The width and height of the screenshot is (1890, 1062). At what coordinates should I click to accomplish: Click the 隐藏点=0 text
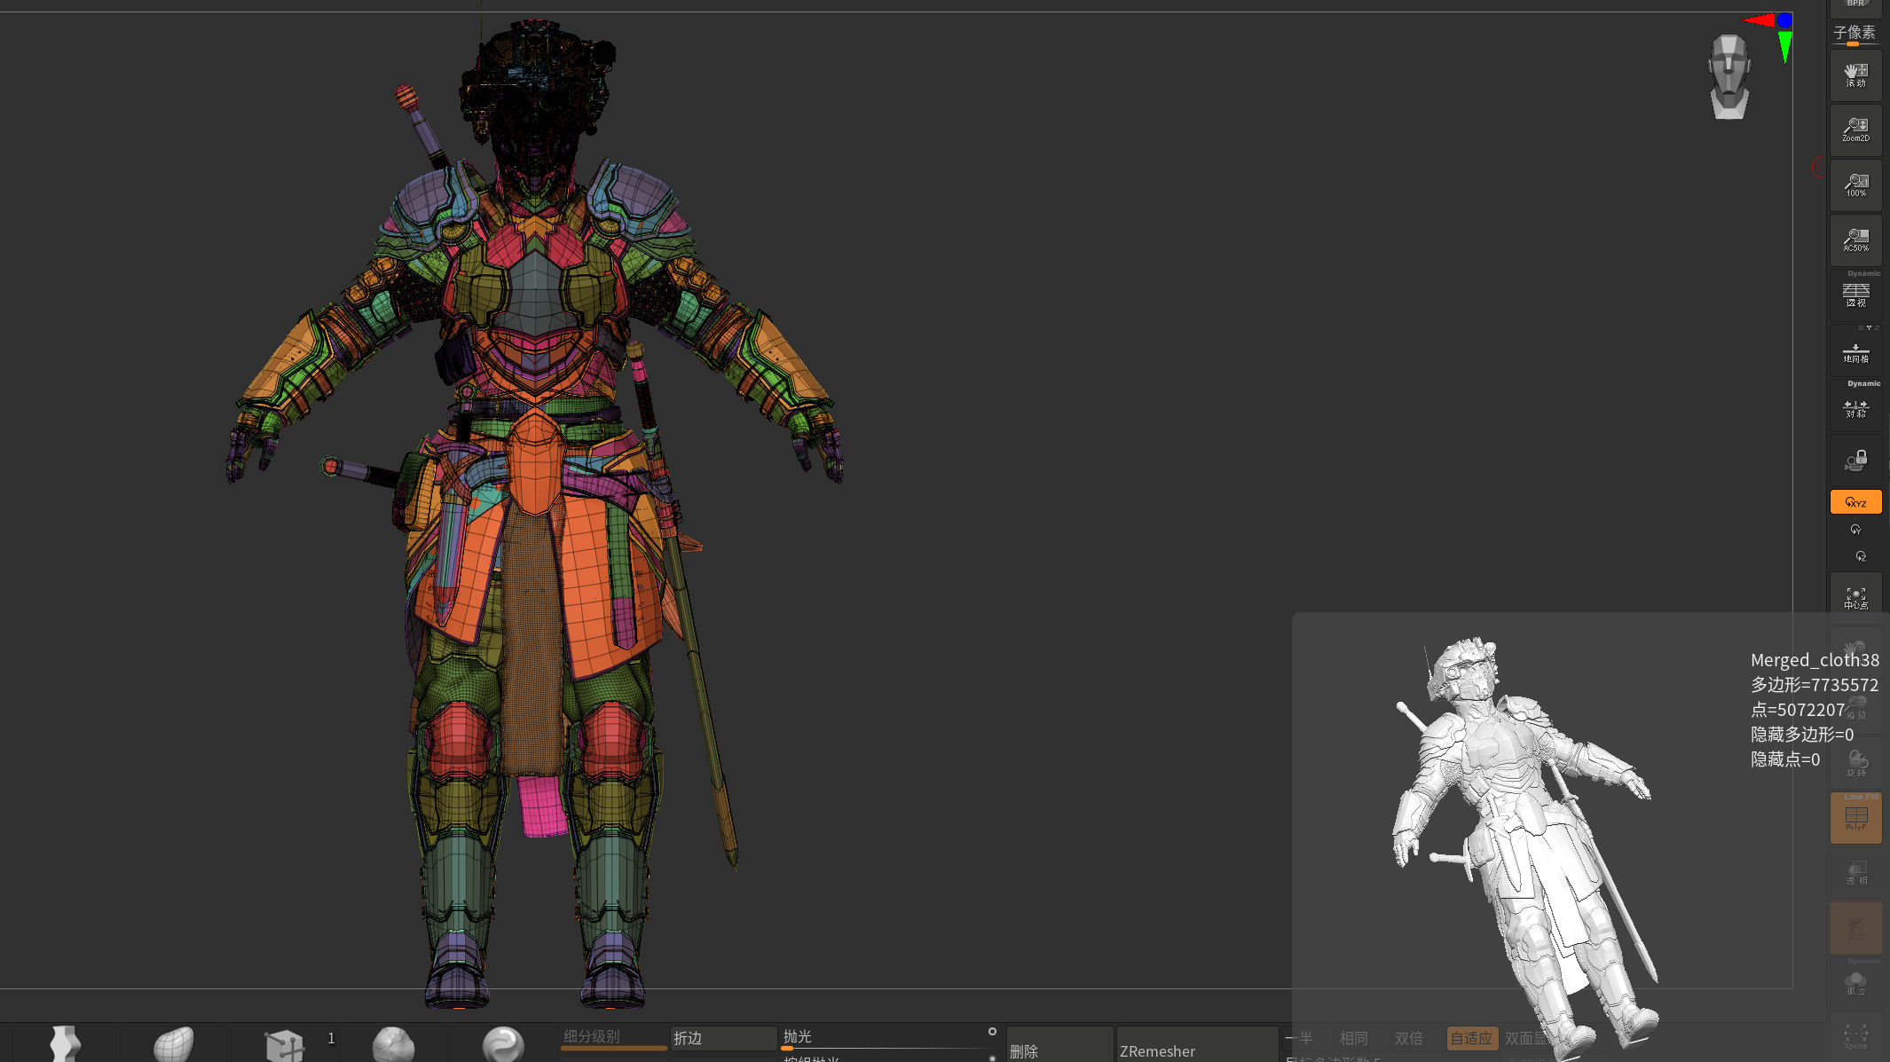coord(1784,759)
